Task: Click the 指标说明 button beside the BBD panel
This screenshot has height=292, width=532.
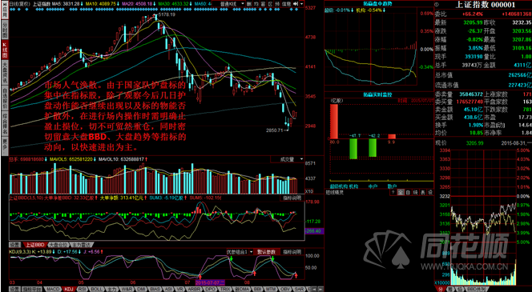Action: 292,198
